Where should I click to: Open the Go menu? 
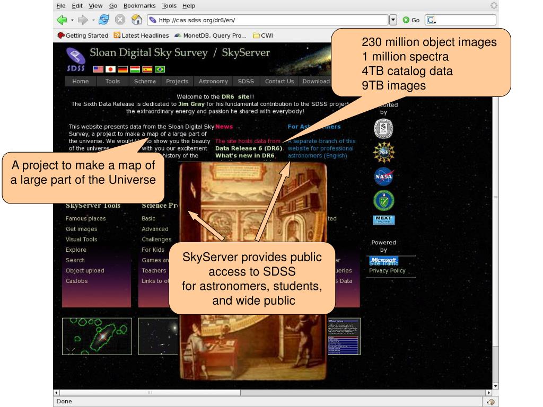[113, 5]
